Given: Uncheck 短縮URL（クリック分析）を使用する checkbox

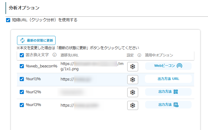Looking at the screenshot, I should [8, 20].
